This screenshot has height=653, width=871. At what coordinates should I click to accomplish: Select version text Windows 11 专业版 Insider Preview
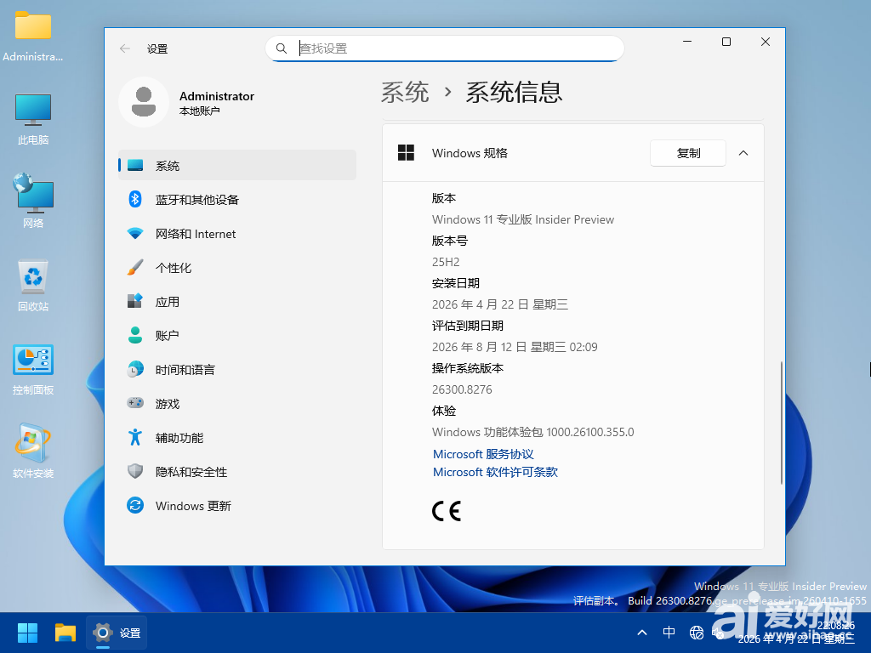click(x=523, y=219)
